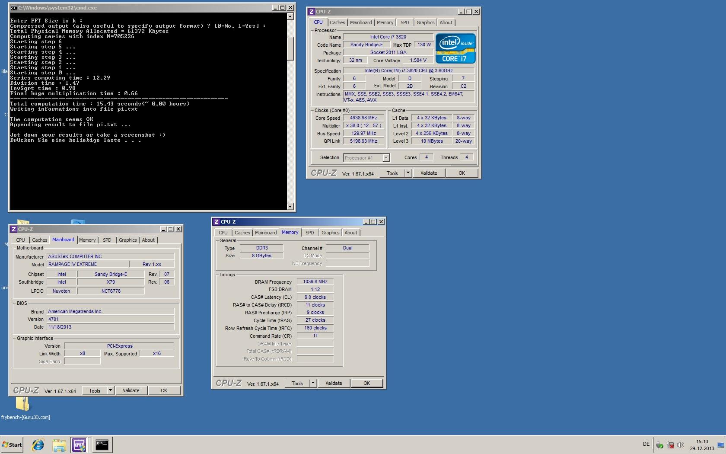The width and height of the screenshot is (726, 454).
Task: Click the CAS# Latency value 9.0 clocks
Action: pyautogui.click(x=315, y=297)
